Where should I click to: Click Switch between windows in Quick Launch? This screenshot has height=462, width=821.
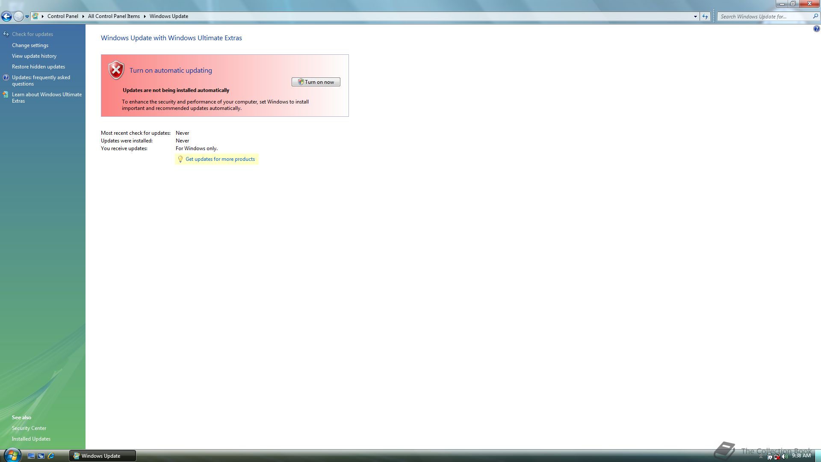pyautogui.click(x=41, y=456)
